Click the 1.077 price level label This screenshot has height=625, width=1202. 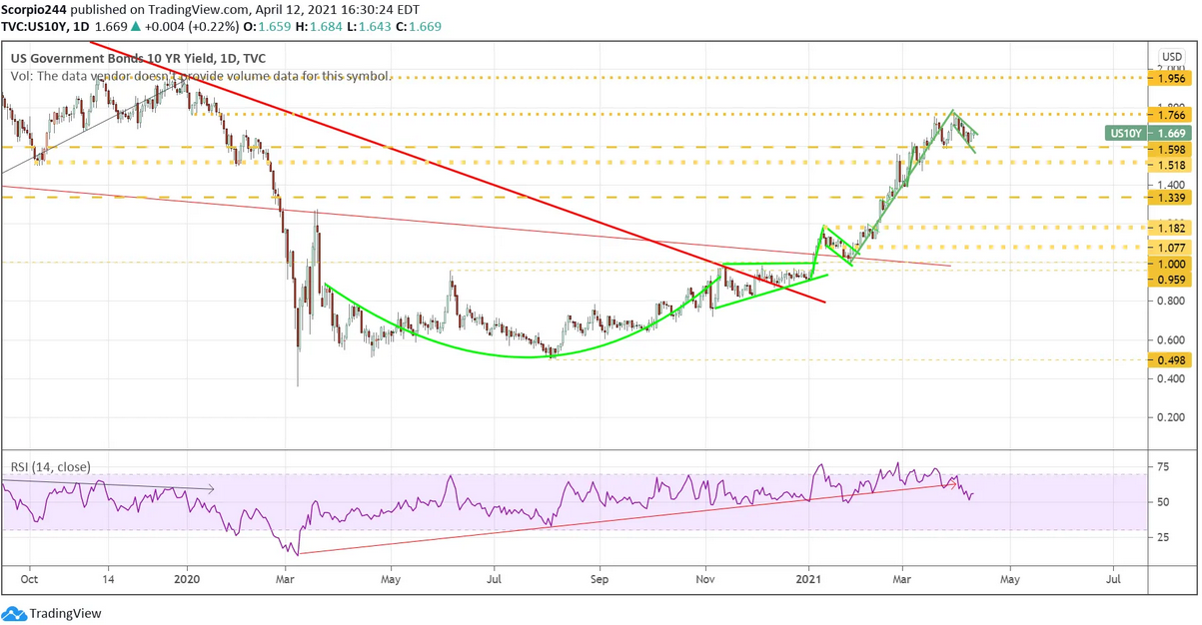tap(1171, 248)
